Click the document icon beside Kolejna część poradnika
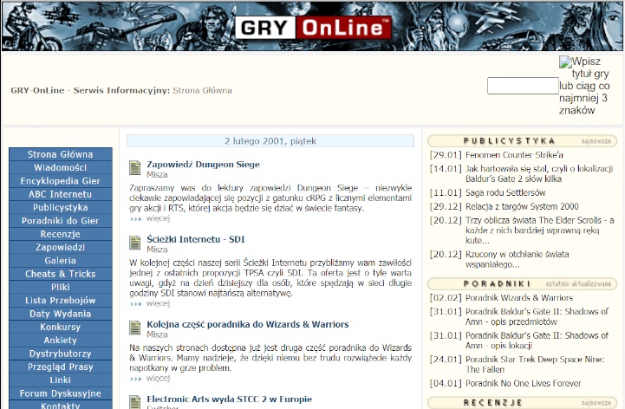 (135, 328)
